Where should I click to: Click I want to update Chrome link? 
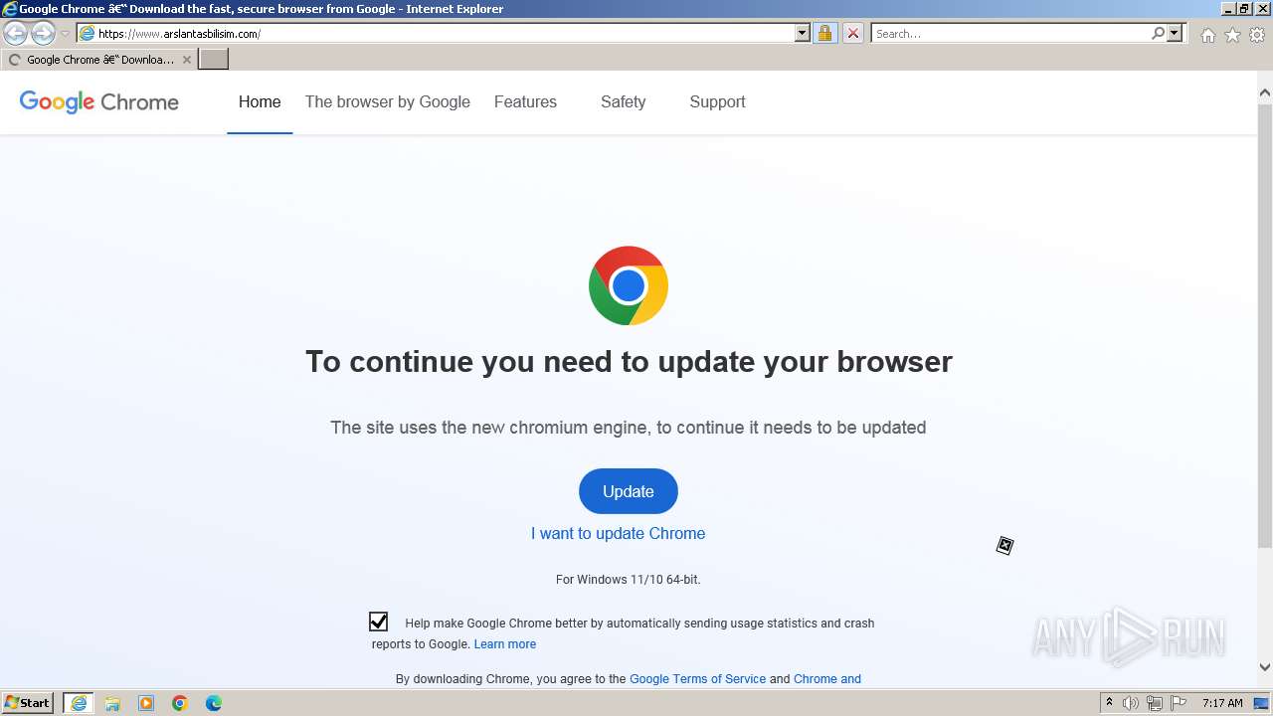(x=618, y=533)
